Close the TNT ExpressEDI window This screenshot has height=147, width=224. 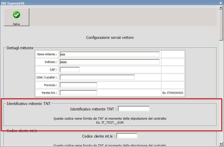tap(220, 3)
